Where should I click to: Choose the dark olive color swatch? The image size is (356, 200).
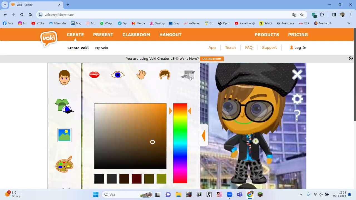(149, 179)
